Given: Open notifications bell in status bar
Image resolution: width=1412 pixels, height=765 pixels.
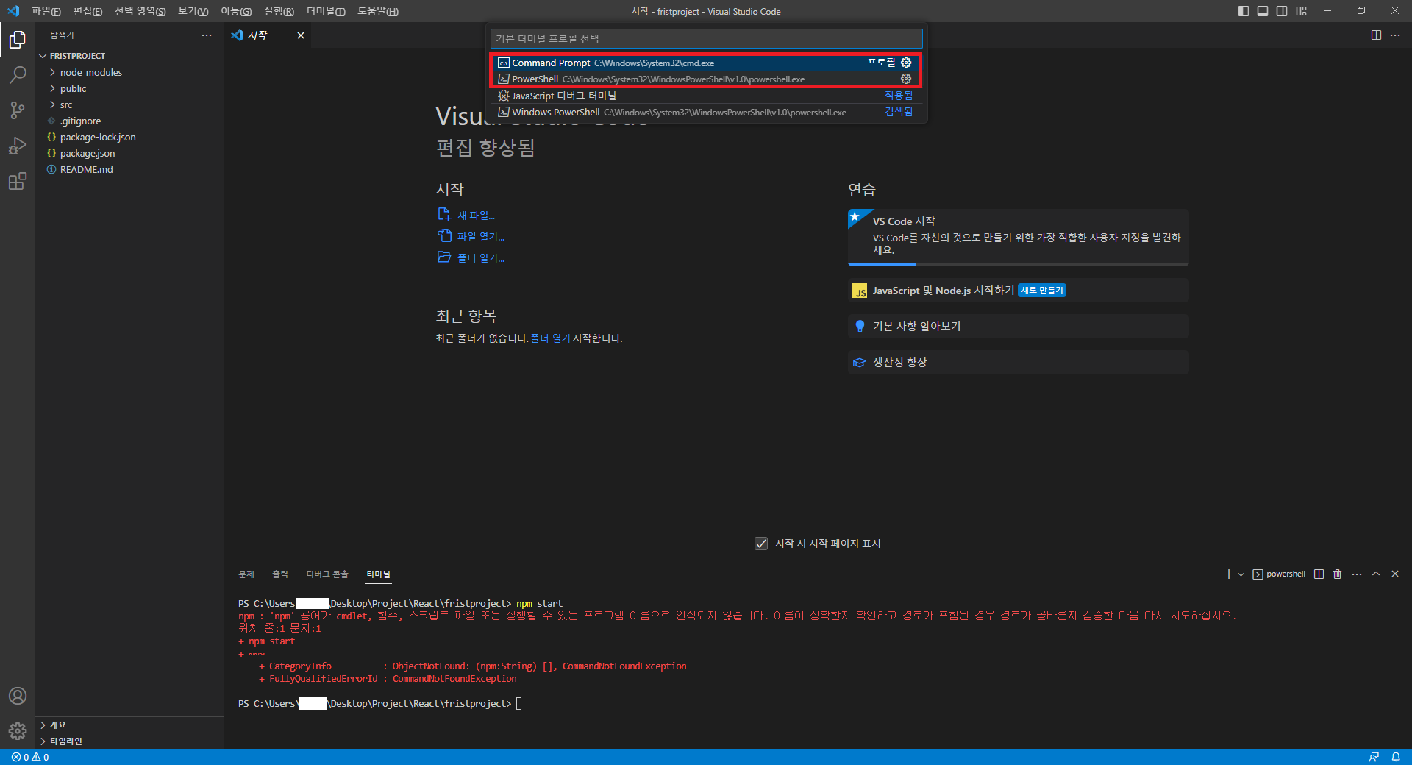Looking at the screenshot, I should click(1395, 757).
